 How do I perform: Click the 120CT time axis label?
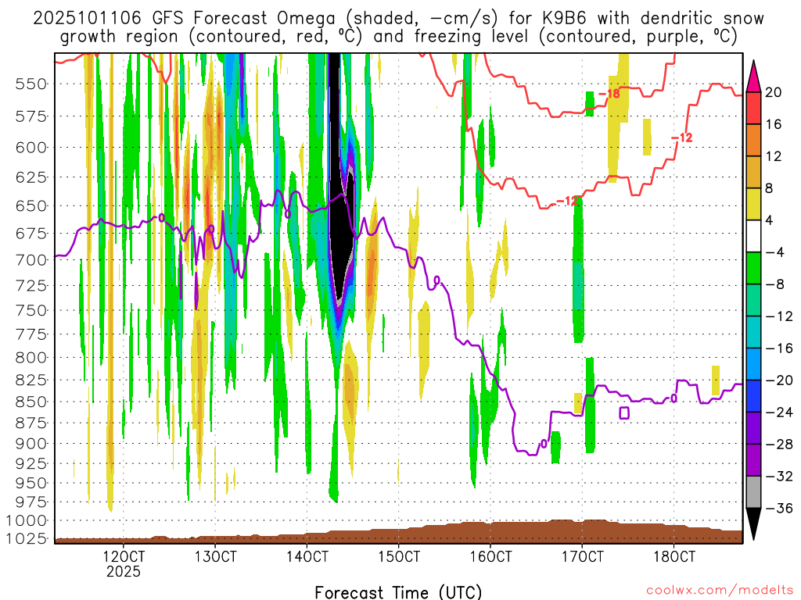124,556
